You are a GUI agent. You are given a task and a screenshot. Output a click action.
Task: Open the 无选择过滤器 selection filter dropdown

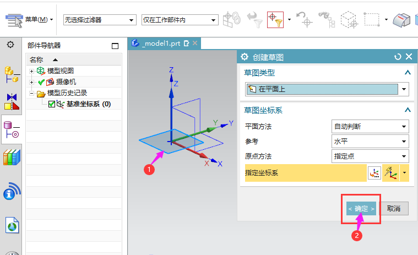(100, 20)
